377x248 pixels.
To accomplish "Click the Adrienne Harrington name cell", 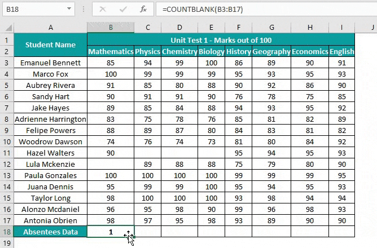I will [x=50, y=119].
